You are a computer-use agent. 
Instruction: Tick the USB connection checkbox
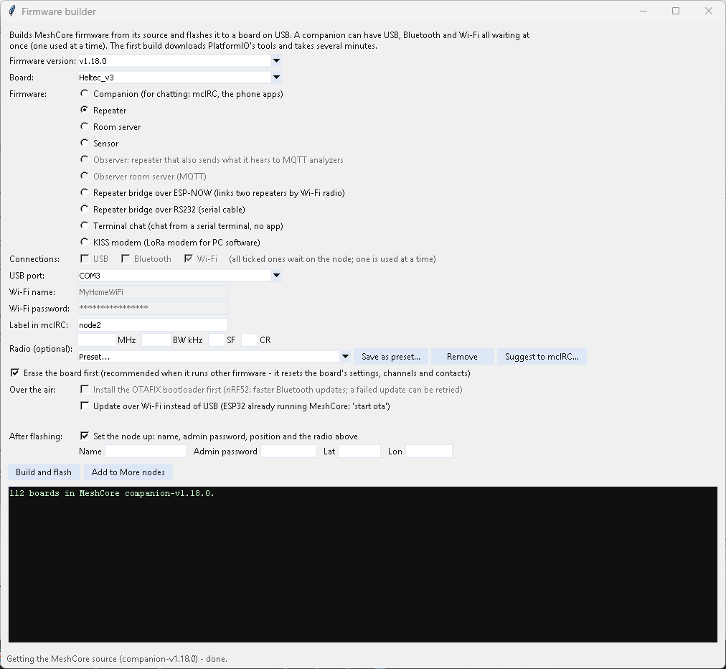pyautogui.click(x=85, y=258)
